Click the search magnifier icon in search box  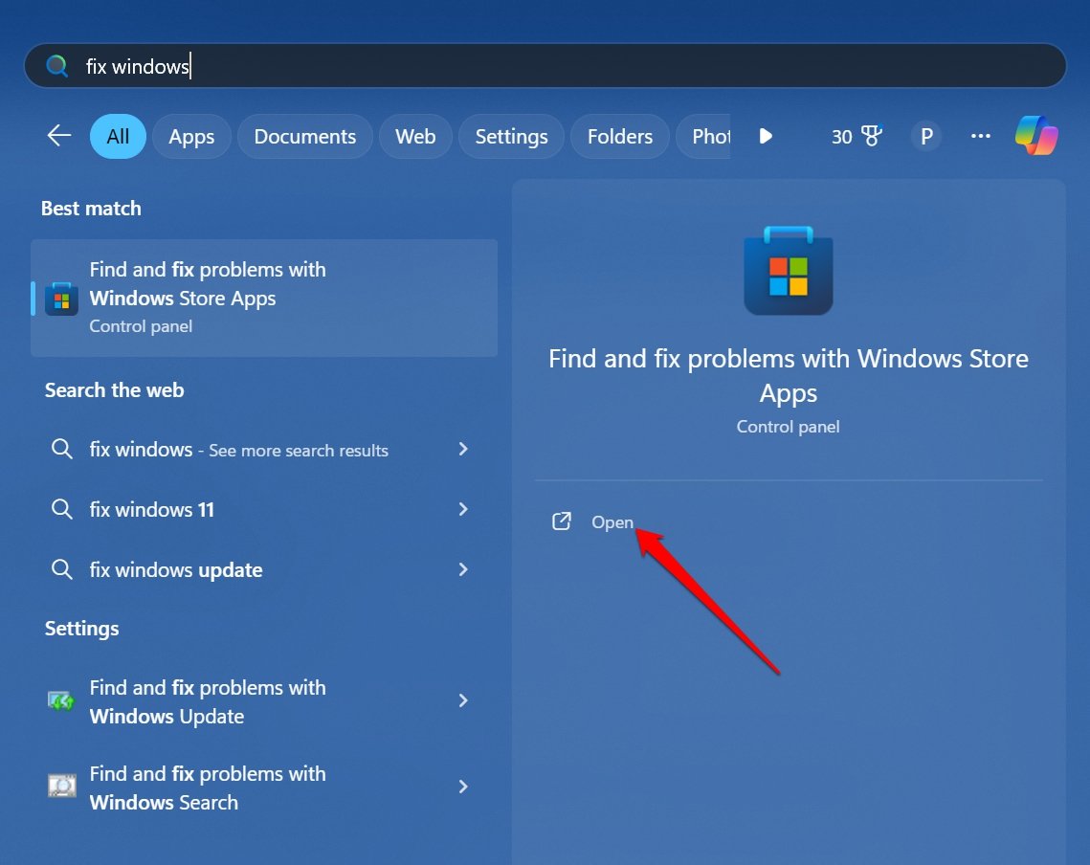pos(57,66)
